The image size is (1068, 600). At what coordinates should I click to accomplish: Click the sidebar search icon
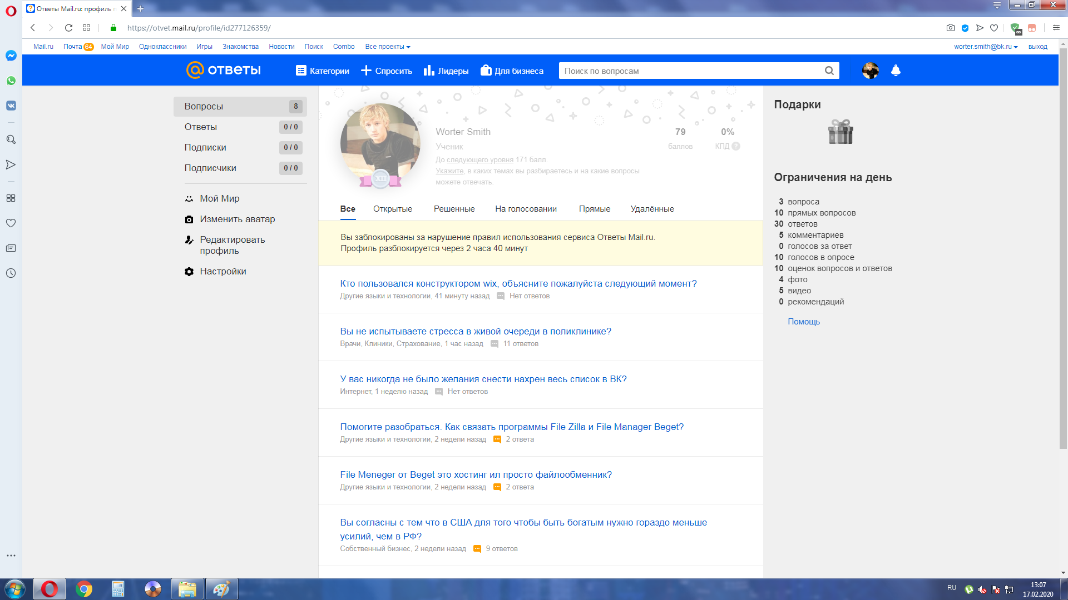tap(11, 139)
